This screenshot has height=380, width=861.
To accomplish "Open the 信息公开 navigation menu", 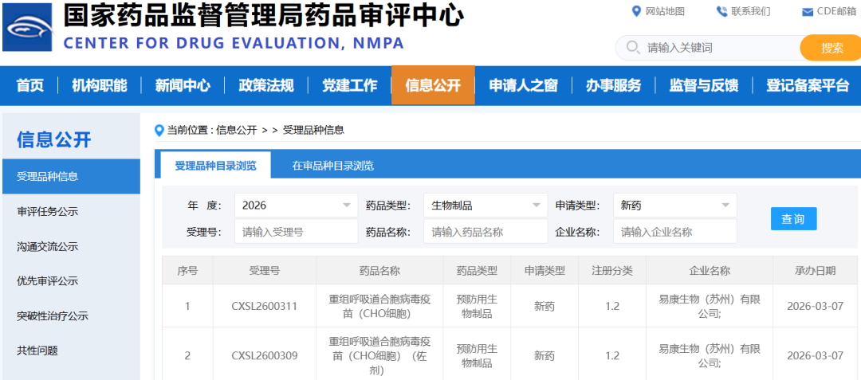I will pos(433,85).
